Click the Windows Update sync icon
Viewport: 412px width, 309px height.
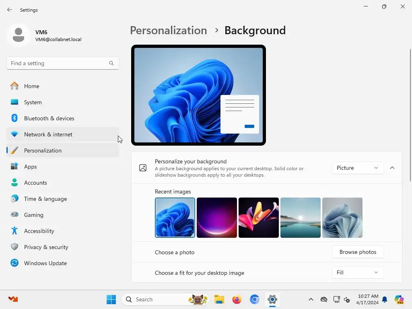(x=14, y=263)
